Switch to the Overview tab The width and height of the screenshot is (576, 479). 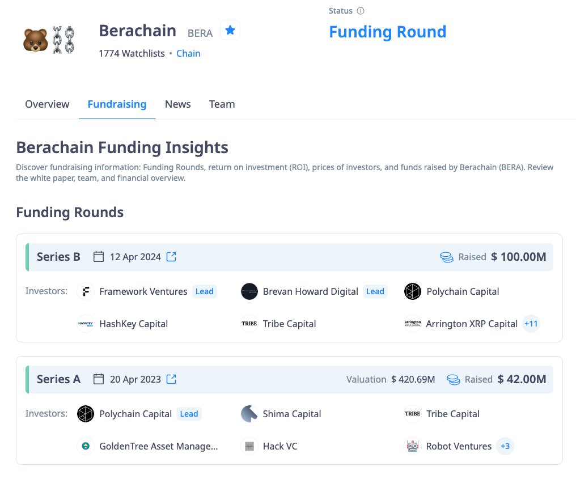click(47, 104)
